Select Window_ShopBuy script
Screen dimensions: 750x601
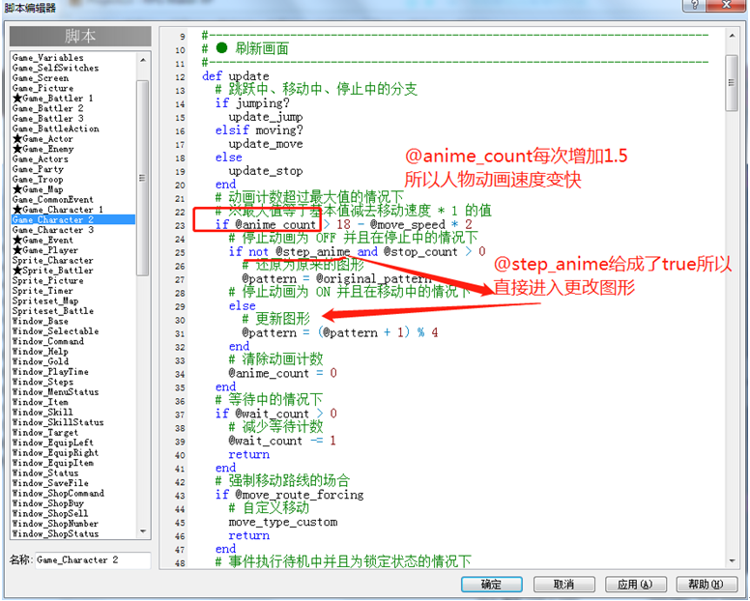click(x=47, y=503)
